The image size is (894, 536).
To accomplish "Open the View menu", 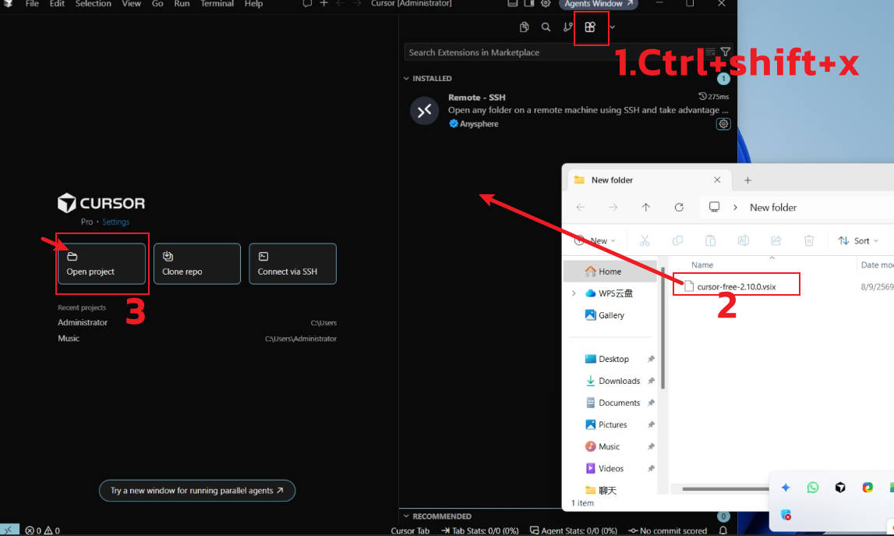I will 132,3.
